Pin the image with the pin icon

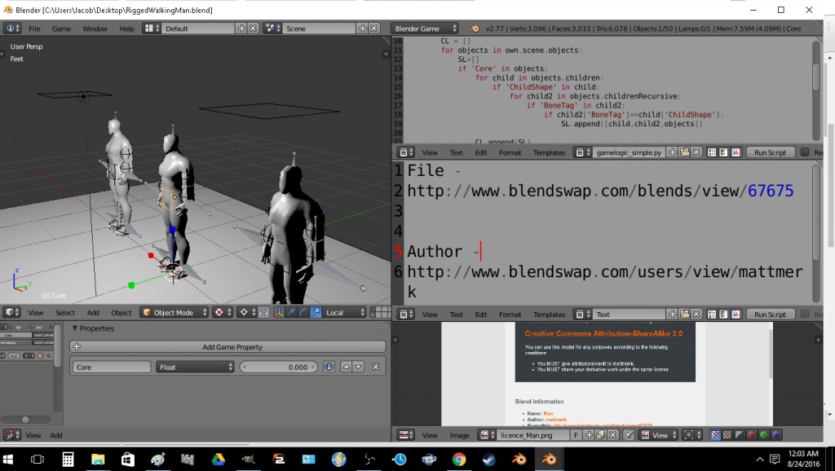(x=630, y=435)
